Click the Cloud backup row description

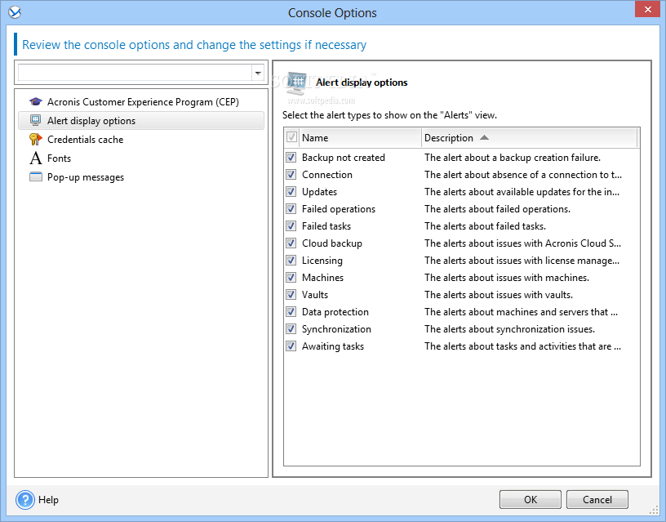click(x=522, y=243)
